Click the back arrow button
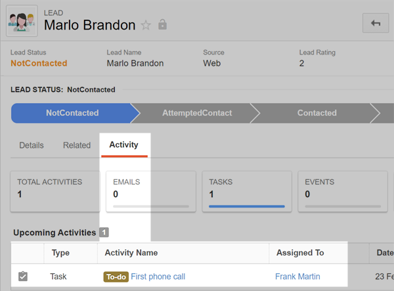This screenshot has height=291, width=394. (376, 23)
